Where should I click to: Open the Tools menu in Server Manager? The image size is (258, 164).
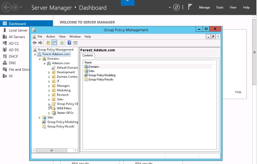click(220, 7)
